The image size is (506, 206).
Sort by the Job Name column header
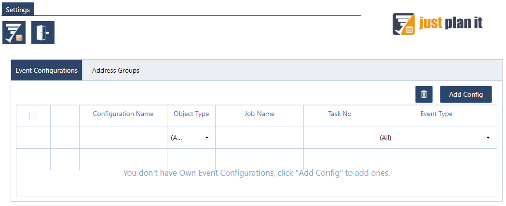(259, 114)
